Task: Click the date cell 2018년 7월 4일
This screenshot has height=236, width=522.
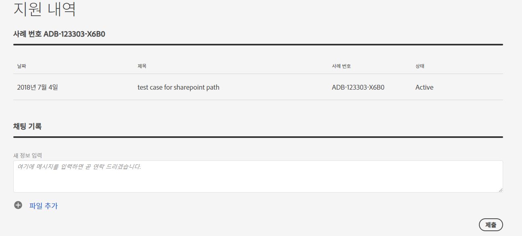Action: 37,87
